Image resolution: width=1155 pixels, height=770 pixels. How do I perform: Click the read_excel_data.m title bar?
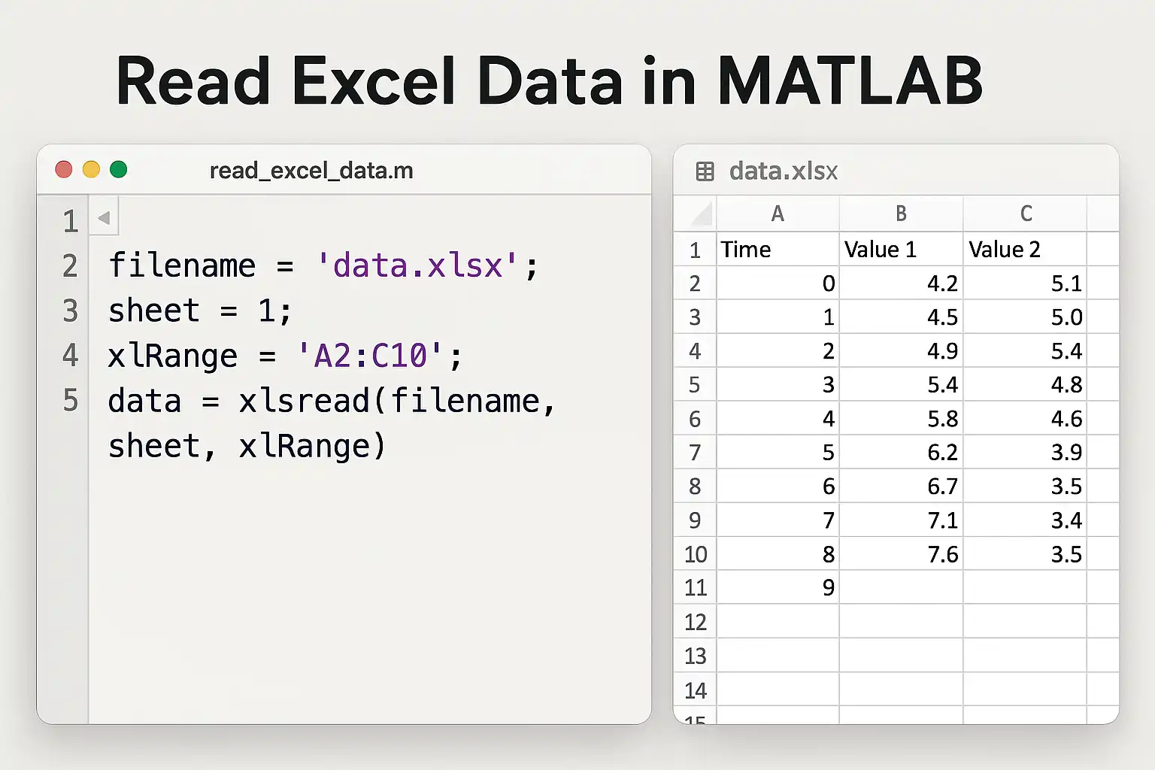pos(311,170)
